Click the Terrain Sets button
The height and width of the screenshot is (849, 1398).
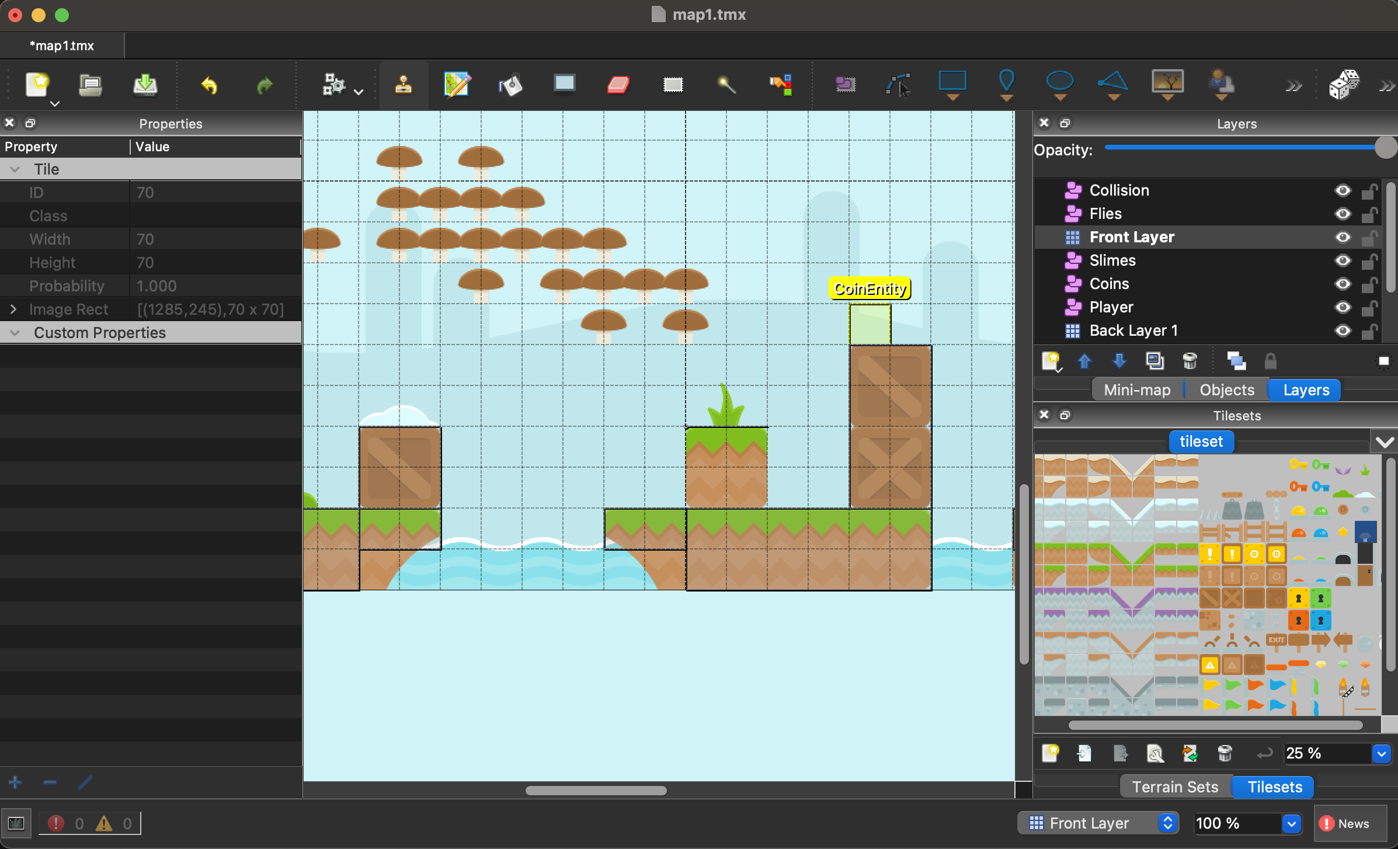pyautogui.click(x=1176, y=786)
